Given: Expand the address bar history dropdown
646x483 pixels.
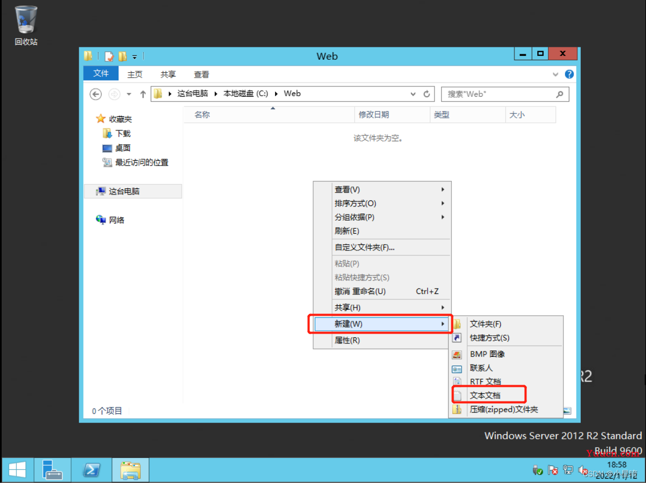Looking at the screenshot, I should point(413,95).
